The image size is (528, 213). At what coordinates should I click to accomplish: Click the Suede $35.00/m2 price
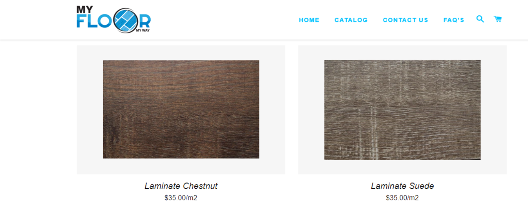pyautogui.click(x=402, y=198)
